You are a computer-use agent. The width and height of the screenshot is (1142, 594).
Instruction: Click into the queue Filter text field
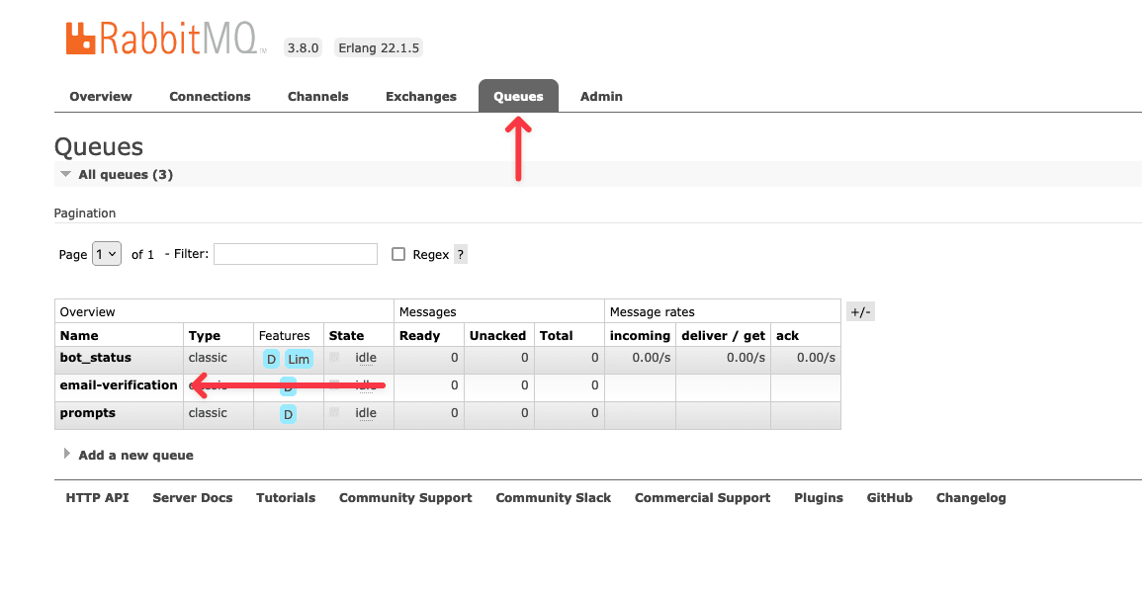coord(296,254)
